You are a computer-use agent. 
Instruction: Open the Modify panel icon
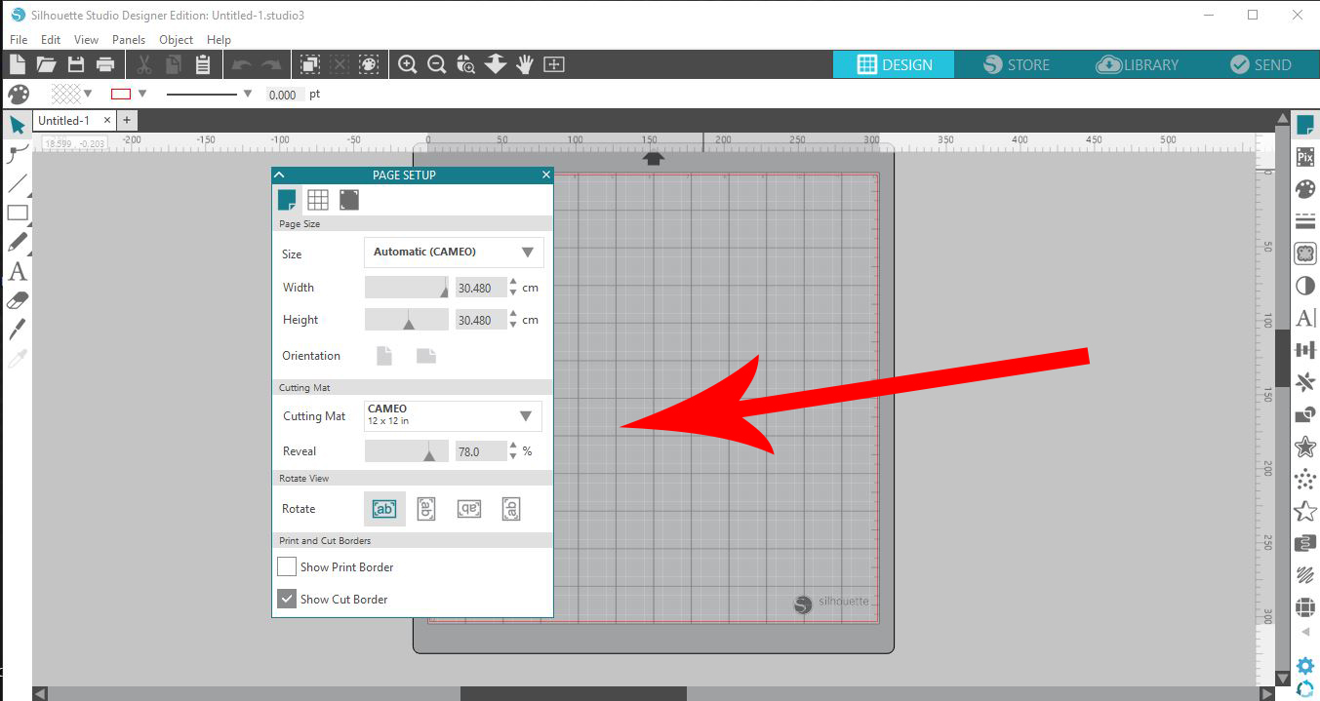pyautogui.click(x=1304, y=414)
